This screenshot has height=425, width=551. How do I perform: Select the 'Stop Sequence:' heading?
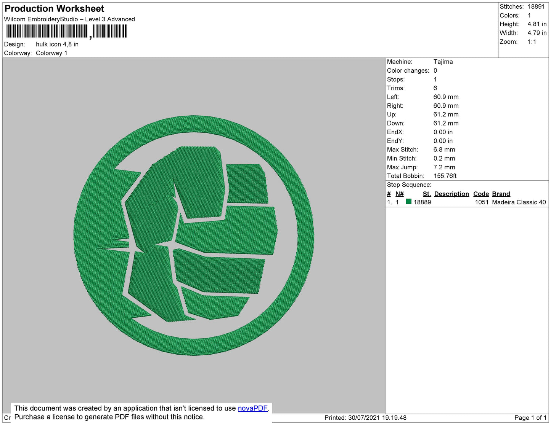(409, 185)
